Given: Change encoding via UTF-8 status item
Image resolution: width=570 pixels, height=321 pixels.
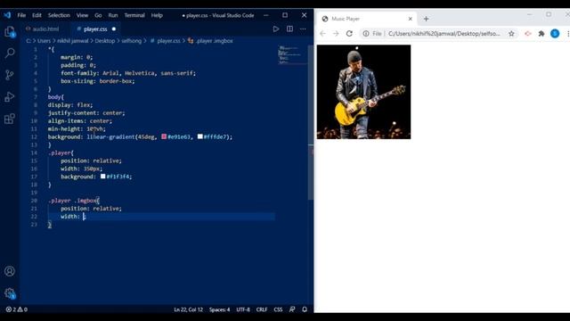Looking at the screenshot, I should point(243,309).
